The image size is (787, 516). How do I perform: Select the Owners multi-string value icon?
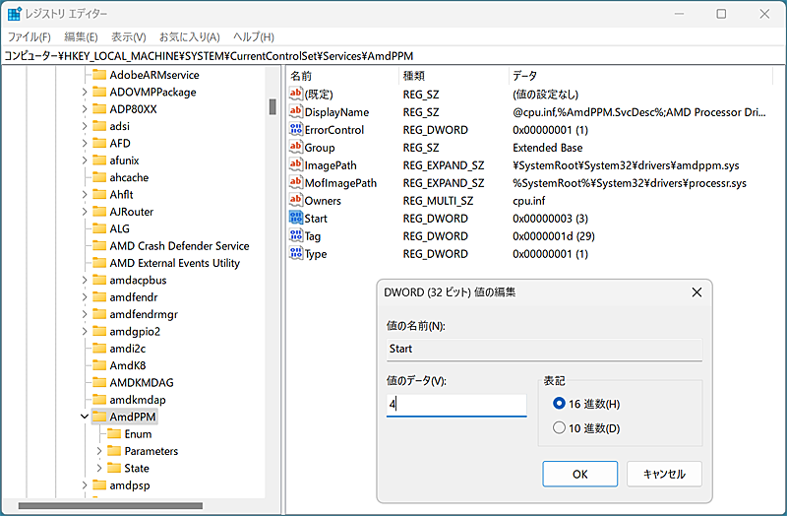(x=296, y=200)
